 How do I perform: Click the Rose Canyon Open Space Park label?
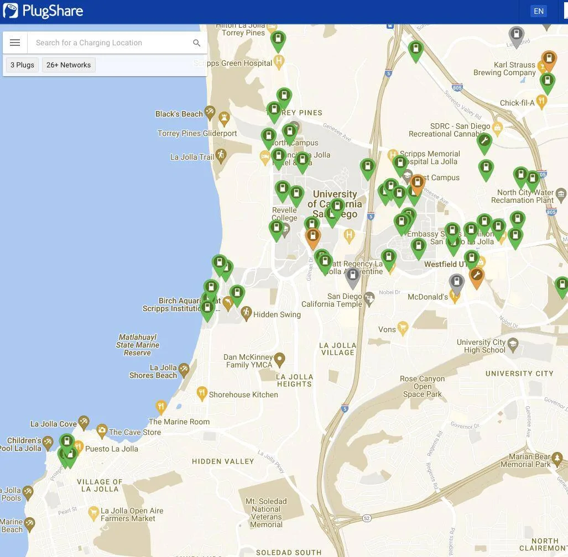423,386
